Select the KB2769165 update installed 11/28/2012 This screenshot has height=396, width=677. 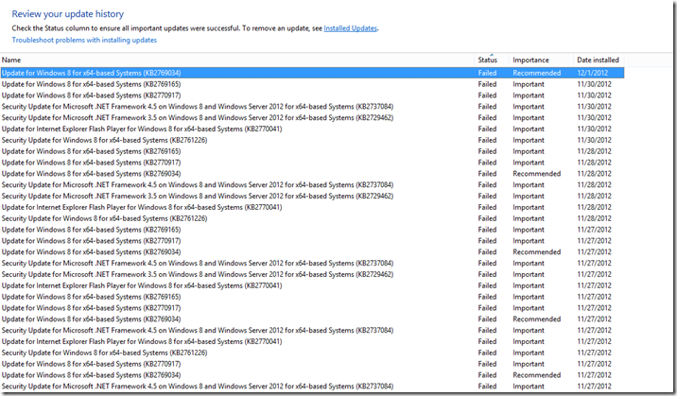click(x=312, y=151)
